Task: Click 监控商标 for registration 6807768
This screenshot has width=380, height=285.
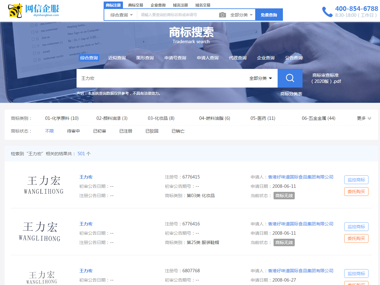Action: coord(356,274)
